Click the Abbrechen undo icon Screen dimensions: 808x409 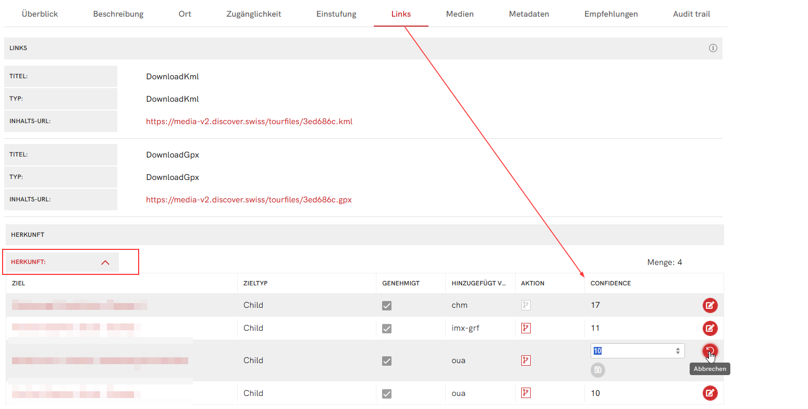click(709, 351)
